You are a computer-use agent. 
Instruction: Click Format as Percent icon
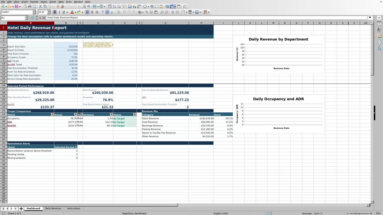[x=146, y=12]
